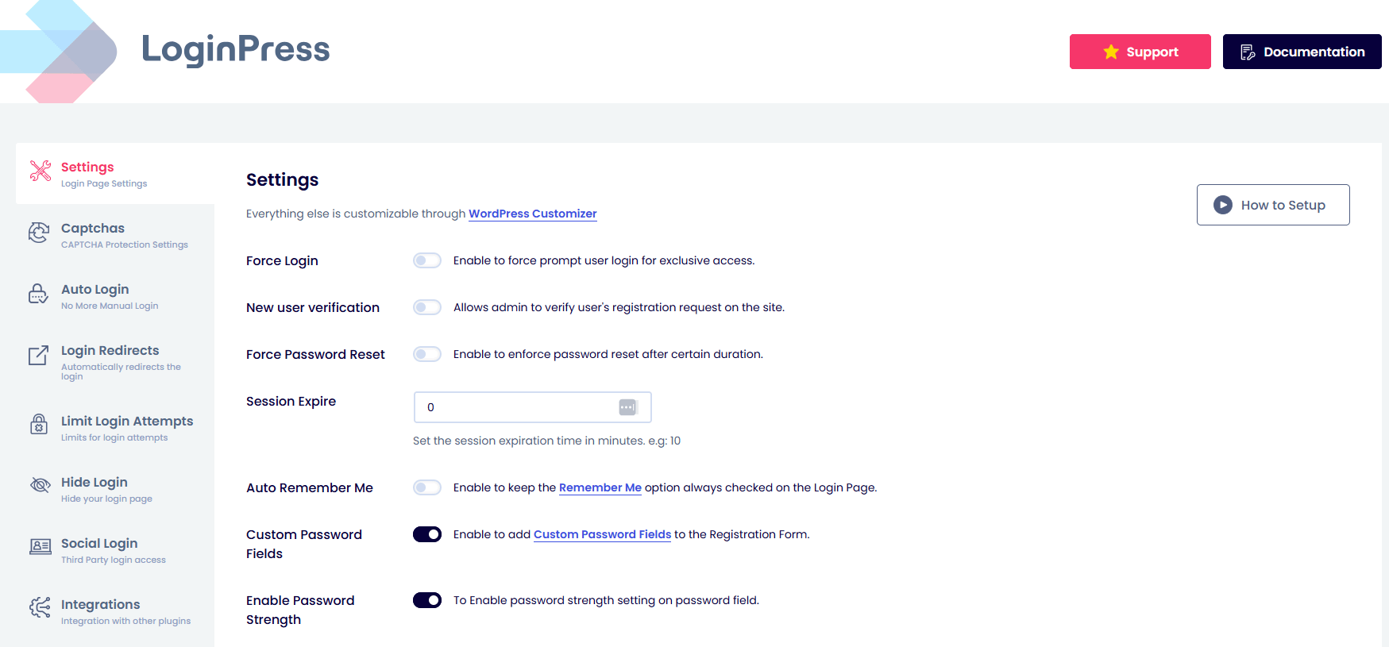Image resolution: width=1389 pixels, height=647 pixels.
Task: Turn on New user verification switch
Action: 427,307
